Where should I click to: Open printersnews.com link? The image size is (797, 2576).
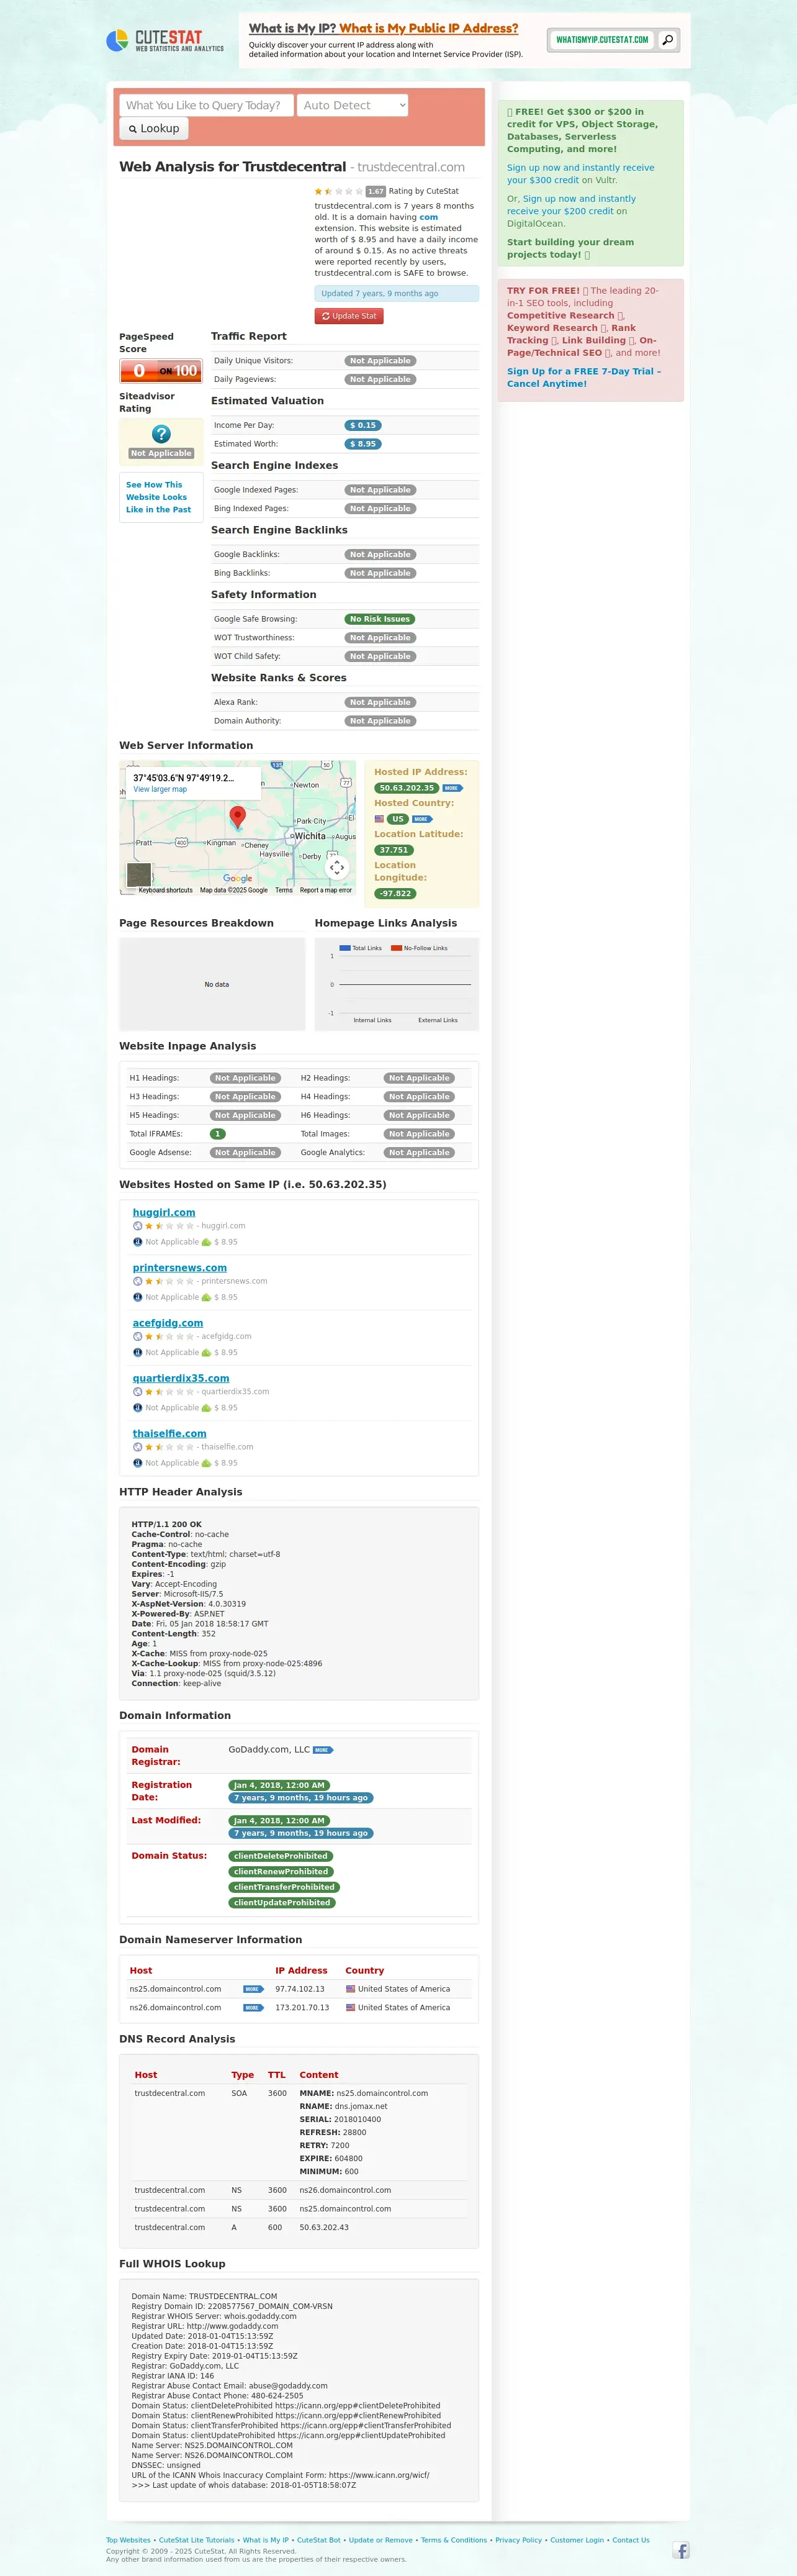180,1268
